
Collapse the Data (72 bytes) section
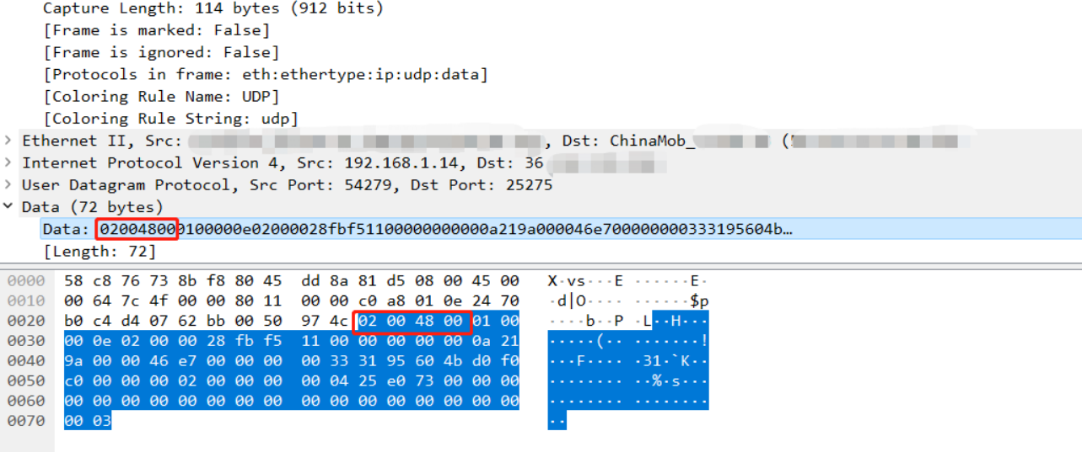[x=8, y=206]
